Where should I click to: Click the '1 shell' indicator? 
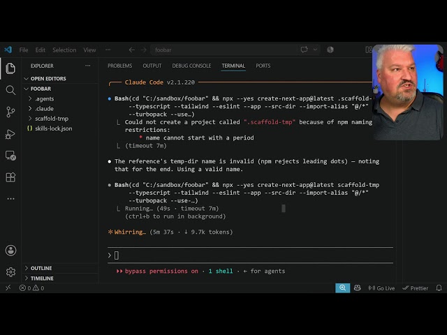click(x=221, y=271)
